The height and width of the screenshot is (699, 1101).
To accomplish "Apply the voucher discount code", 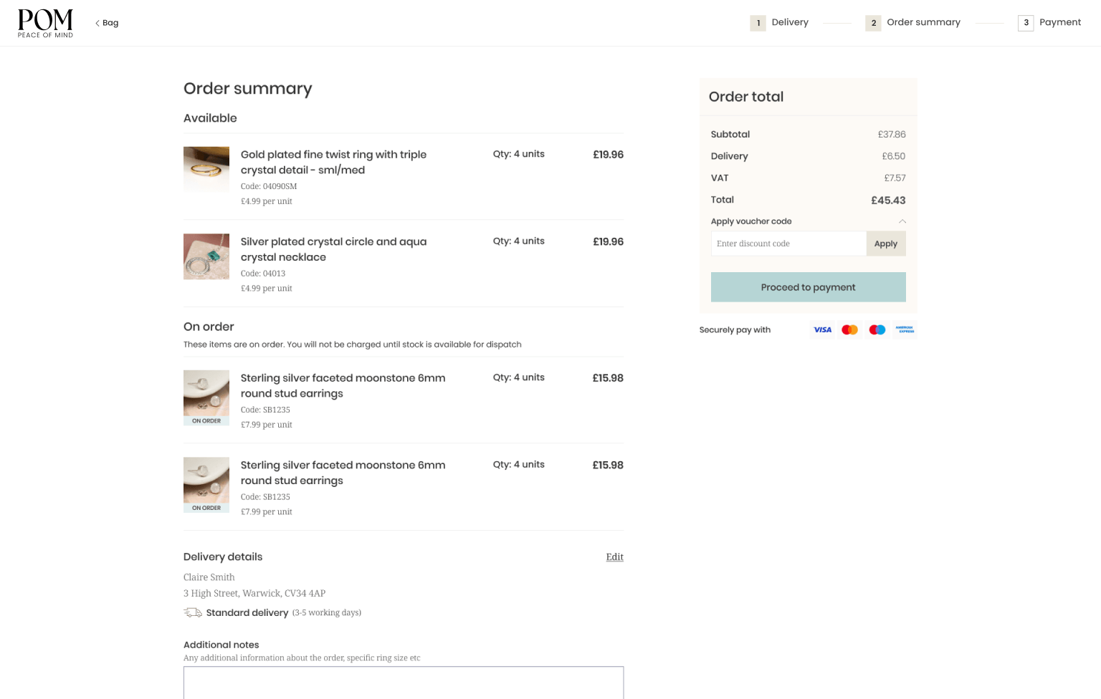I will pos(885,244).
